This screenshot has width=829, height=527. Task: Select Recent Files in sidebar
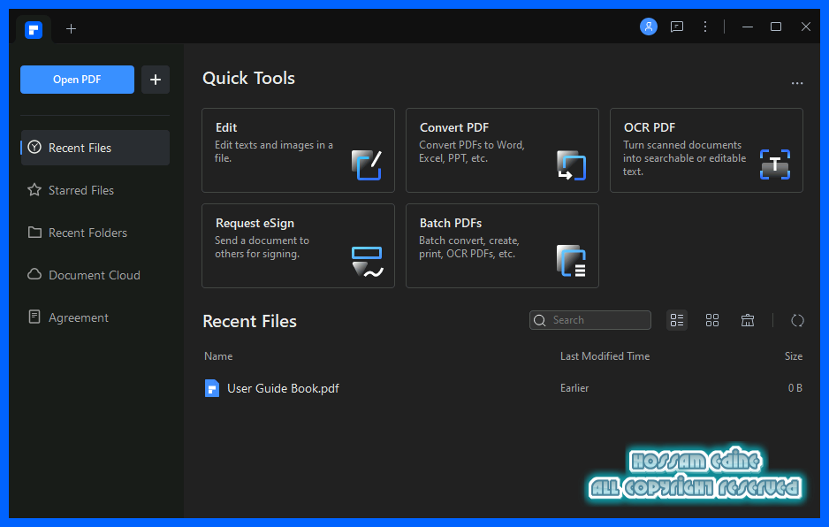tap(95, 148)
